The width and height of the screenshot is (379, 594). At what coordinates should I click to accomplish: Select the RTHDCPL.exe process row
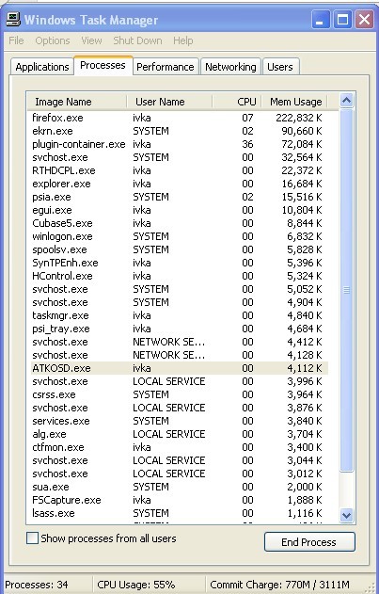pyautogui.click(x=178, y=170)
